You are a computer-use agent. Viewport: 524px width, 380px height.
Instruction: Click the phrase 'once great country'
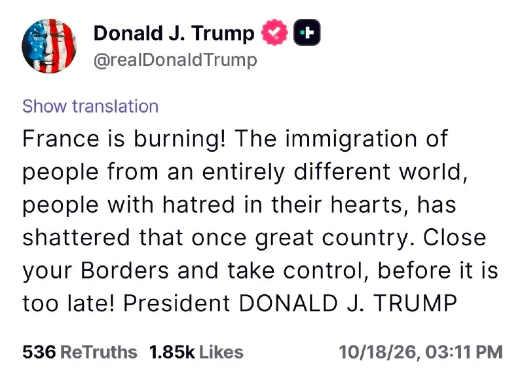304,238
